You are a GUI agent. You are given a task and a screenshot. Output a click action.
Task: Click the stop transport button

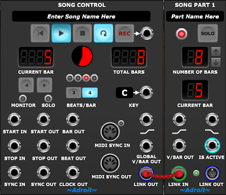click(x=82, y=33)
